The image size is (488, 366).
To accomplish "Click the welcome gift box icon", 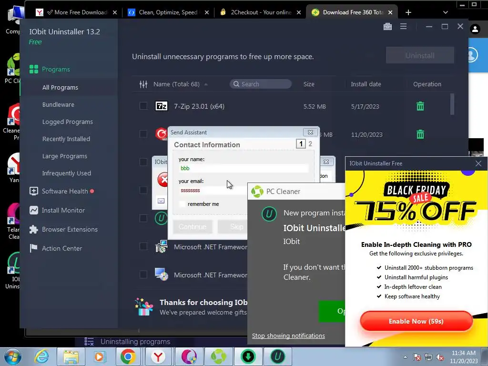I will point(144,306).
